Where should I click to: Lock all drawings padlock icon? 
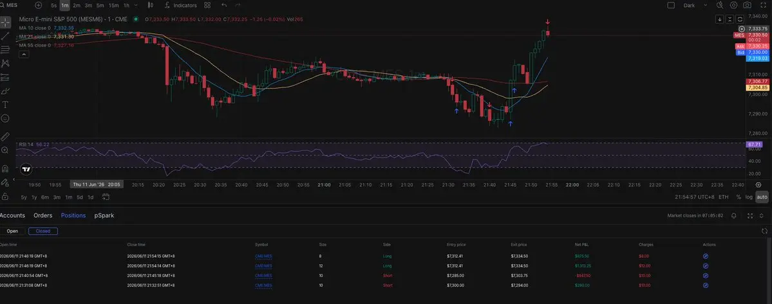coord(5,197)
